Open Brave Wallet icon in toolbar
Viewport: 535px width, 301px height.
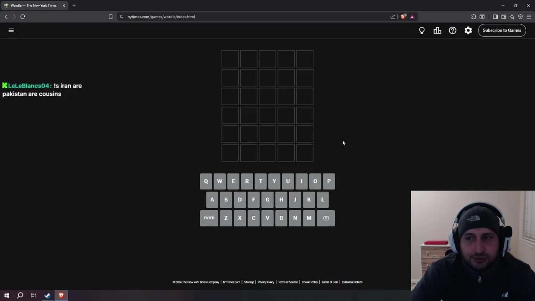tap(504, 17)
